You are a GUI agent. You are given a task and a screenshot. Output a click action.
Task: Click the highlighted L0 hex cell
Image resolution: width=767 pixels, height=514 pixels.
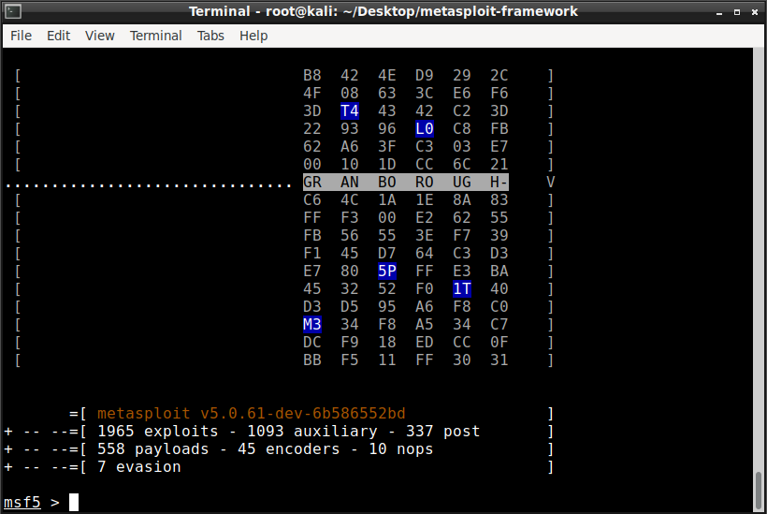425,129
